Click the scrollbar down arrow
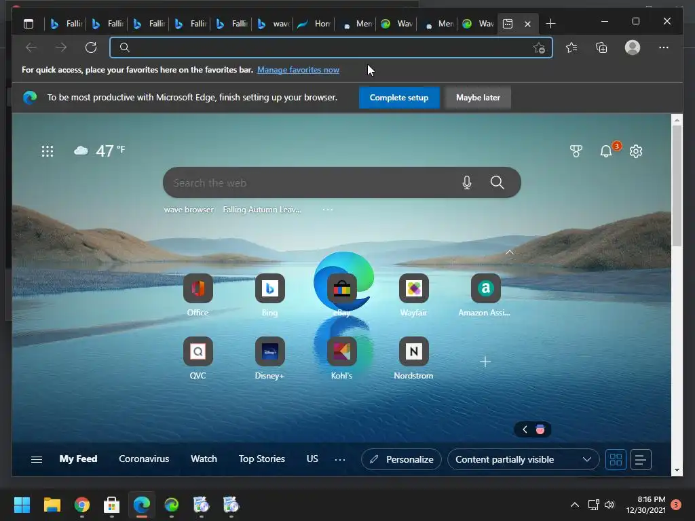This screenshot has height=521, width=695. [677, 470]
